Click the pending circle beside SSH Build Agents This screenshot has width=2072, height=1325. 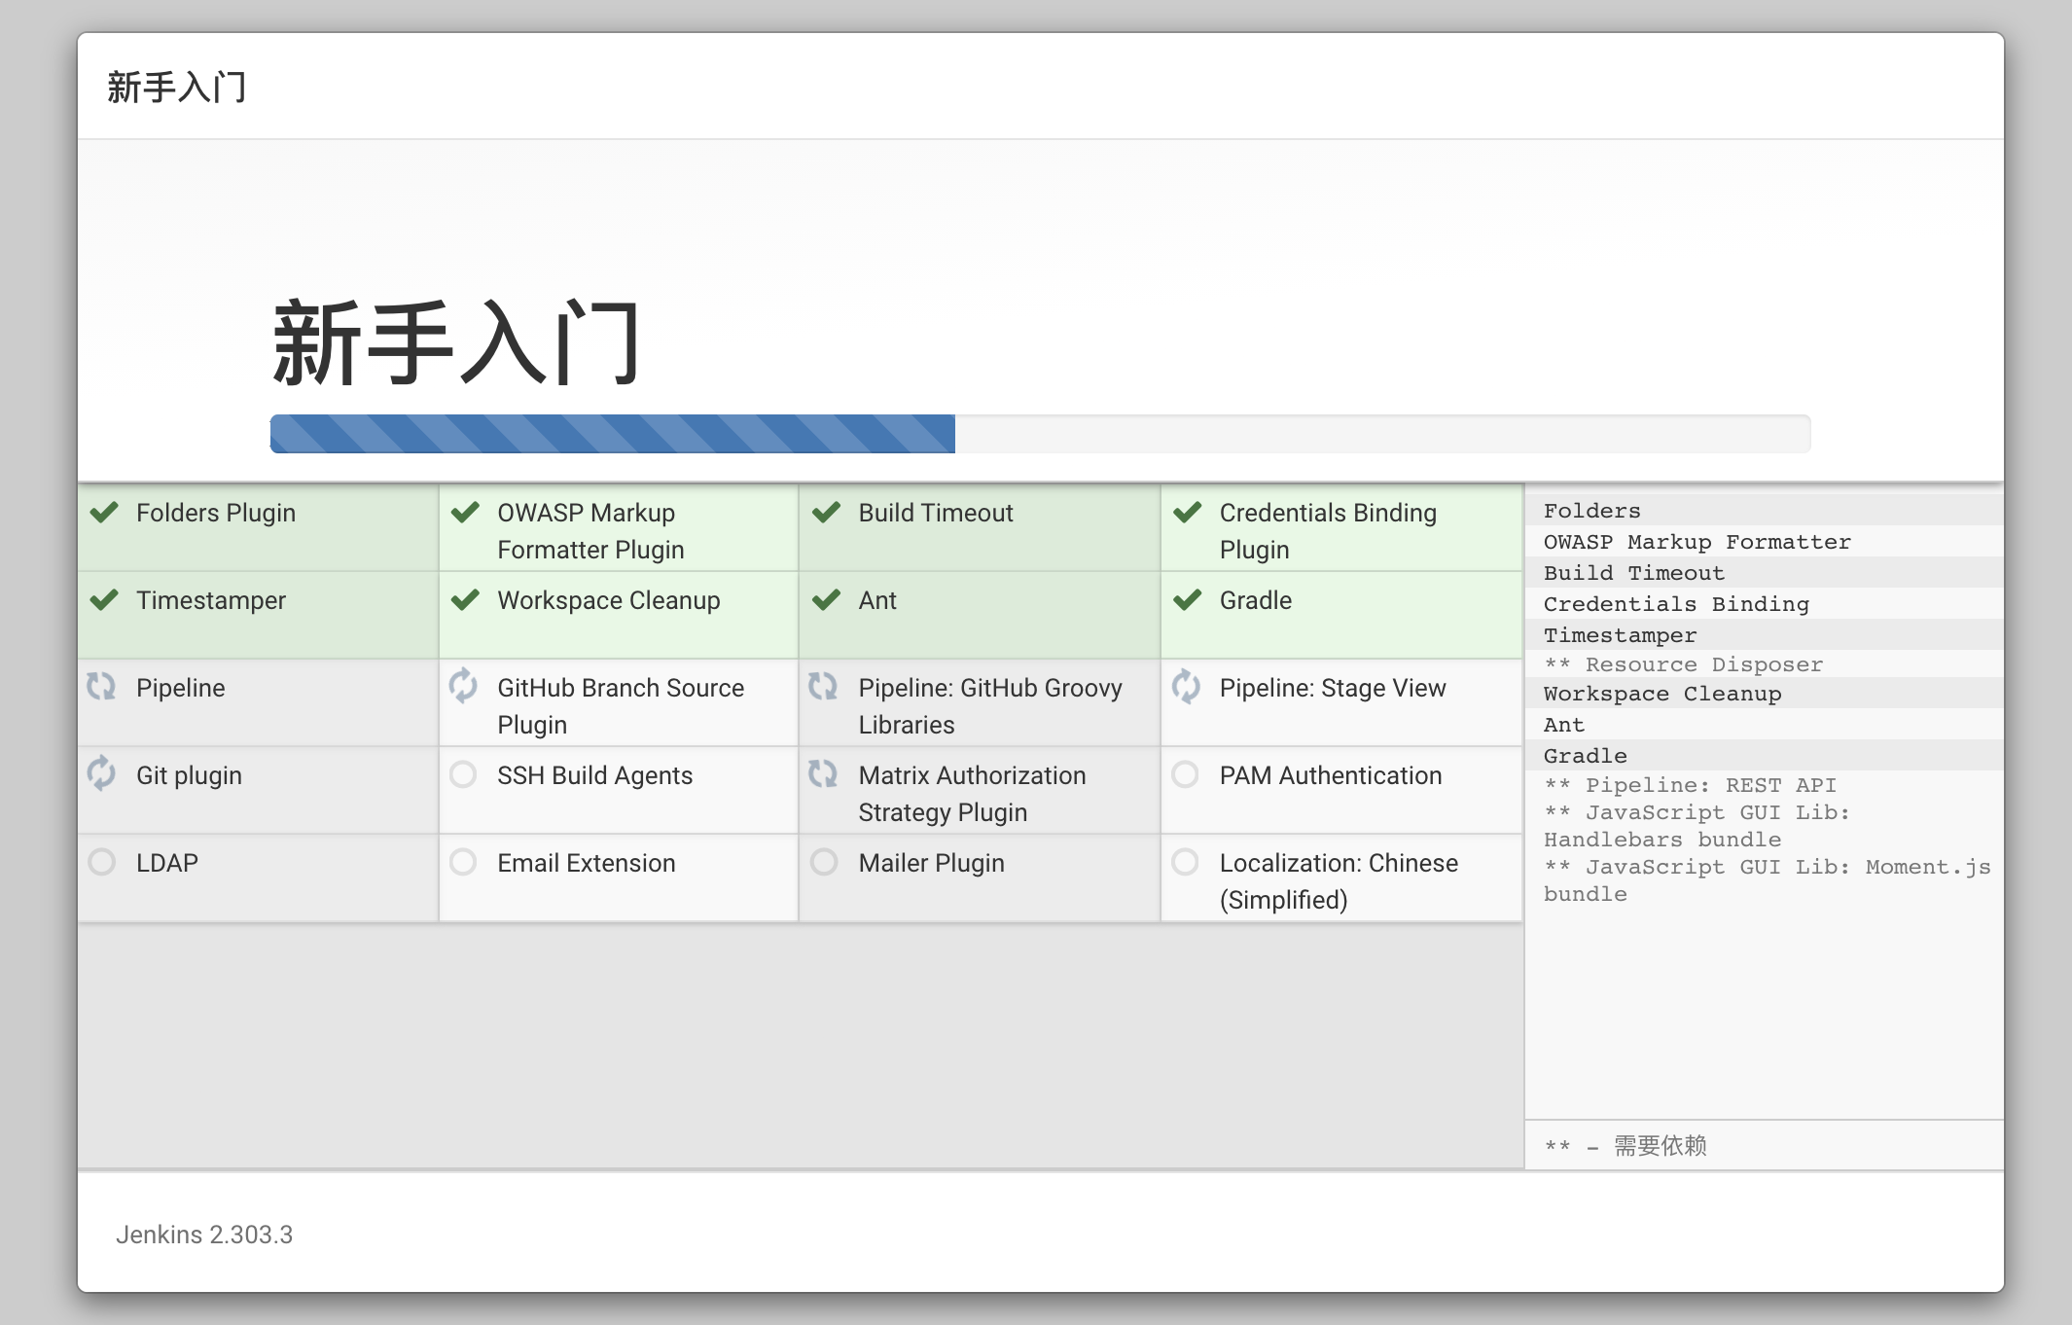click(463, 774)
